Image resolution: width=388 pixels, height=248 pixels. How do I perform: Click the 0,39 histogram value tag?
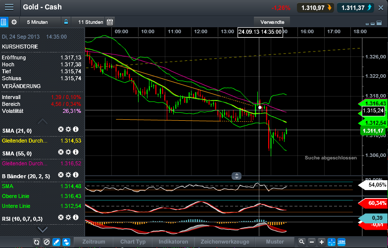tap(373, 218)
